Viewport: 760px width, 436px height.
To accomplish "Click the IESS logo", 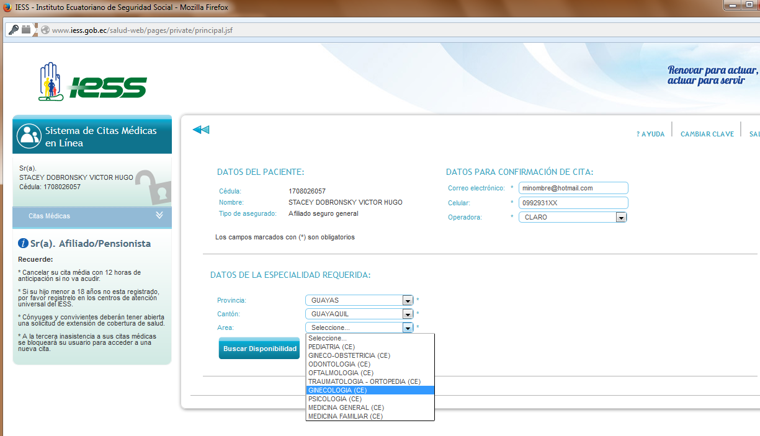I will [92, 81].
